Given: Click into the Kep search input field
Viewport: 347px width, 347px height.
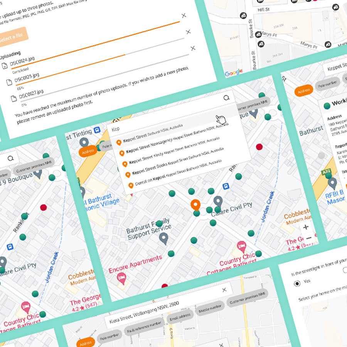Looking at the screenshot, I should (170, 113).
